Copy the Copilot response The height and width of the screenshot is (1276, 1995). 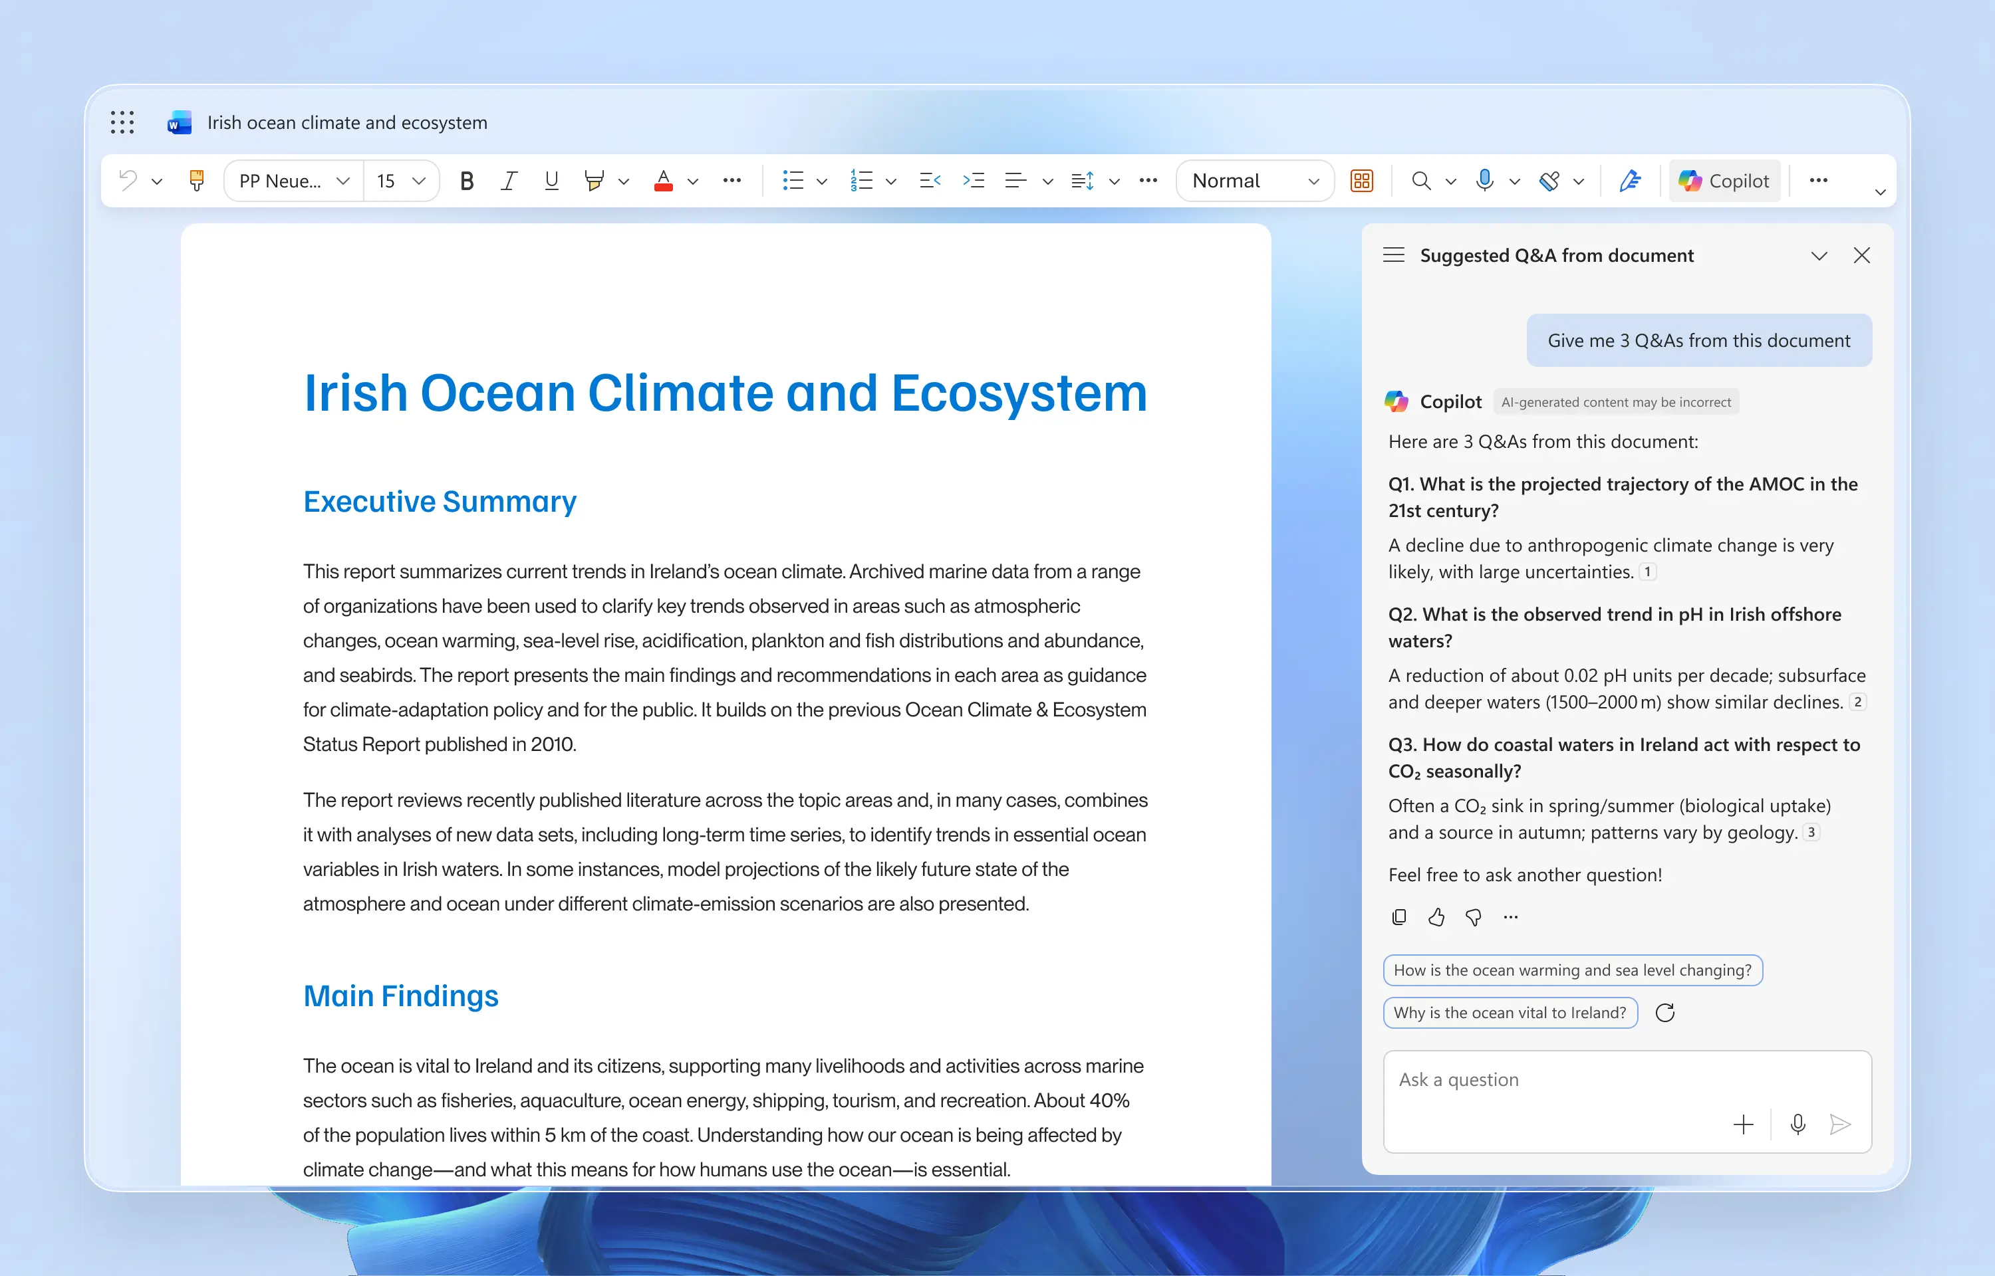[1399, 917]
